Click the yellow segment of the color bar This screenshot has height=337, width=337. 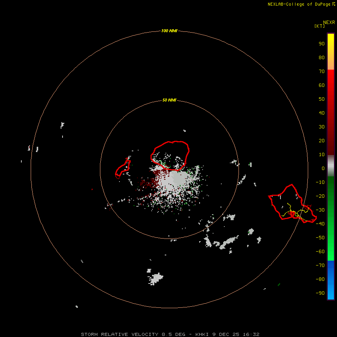(331, 52)
